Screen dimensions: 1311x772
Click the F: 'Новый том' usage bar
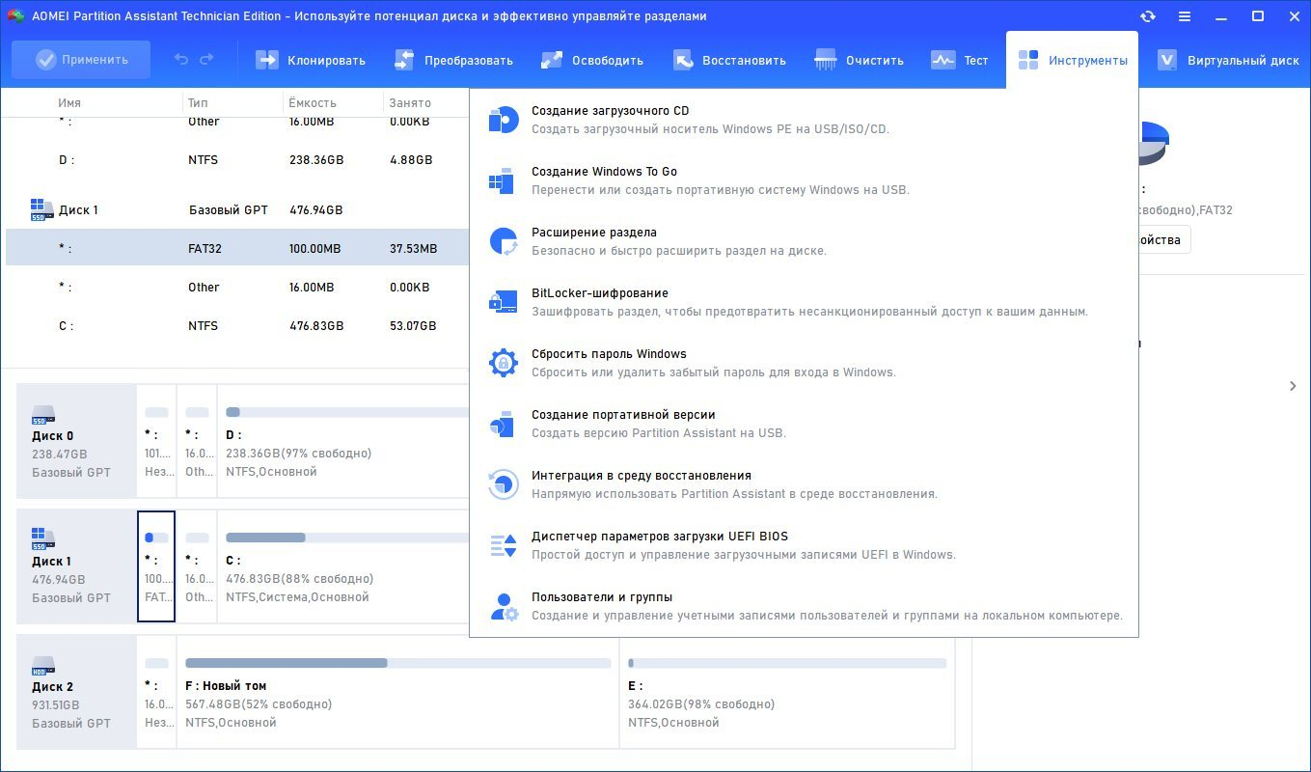[x=397, y=663]
